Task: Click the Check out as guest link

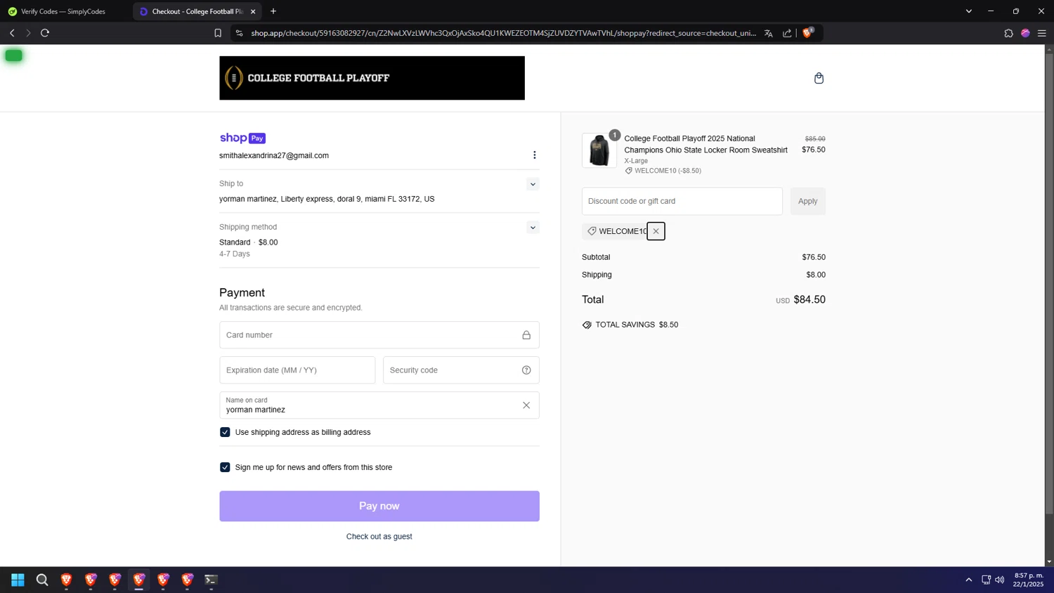Action: (379, 537)
